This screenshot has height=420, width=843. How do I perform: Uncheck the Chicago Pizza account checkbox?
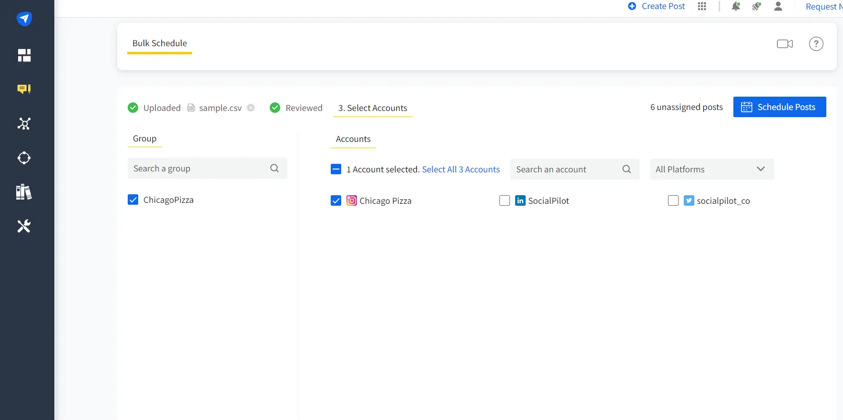pyautogui.click(x=336, y=200)
